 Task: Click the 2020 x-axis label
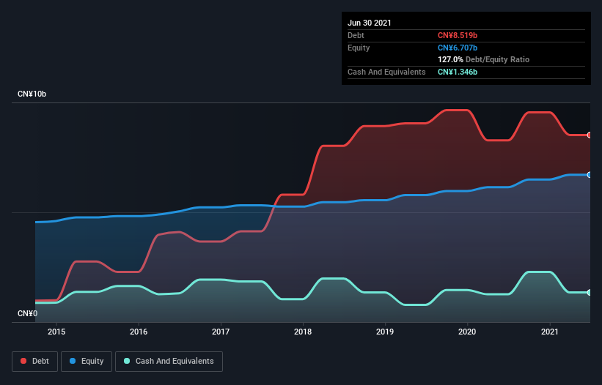point(467,332)
